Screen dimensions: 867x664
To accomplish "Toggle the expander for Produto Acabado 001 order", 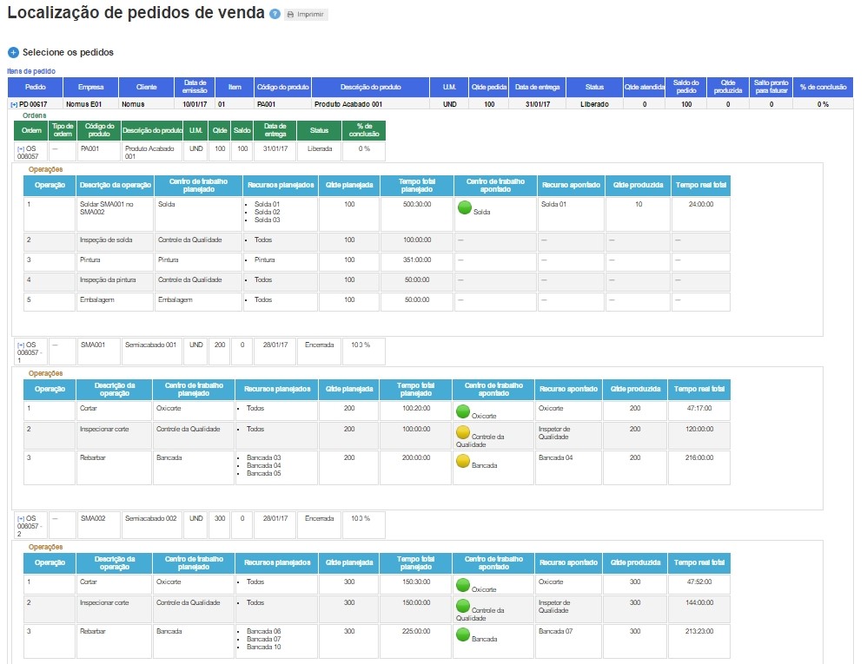I will click(x=21, y=148).
